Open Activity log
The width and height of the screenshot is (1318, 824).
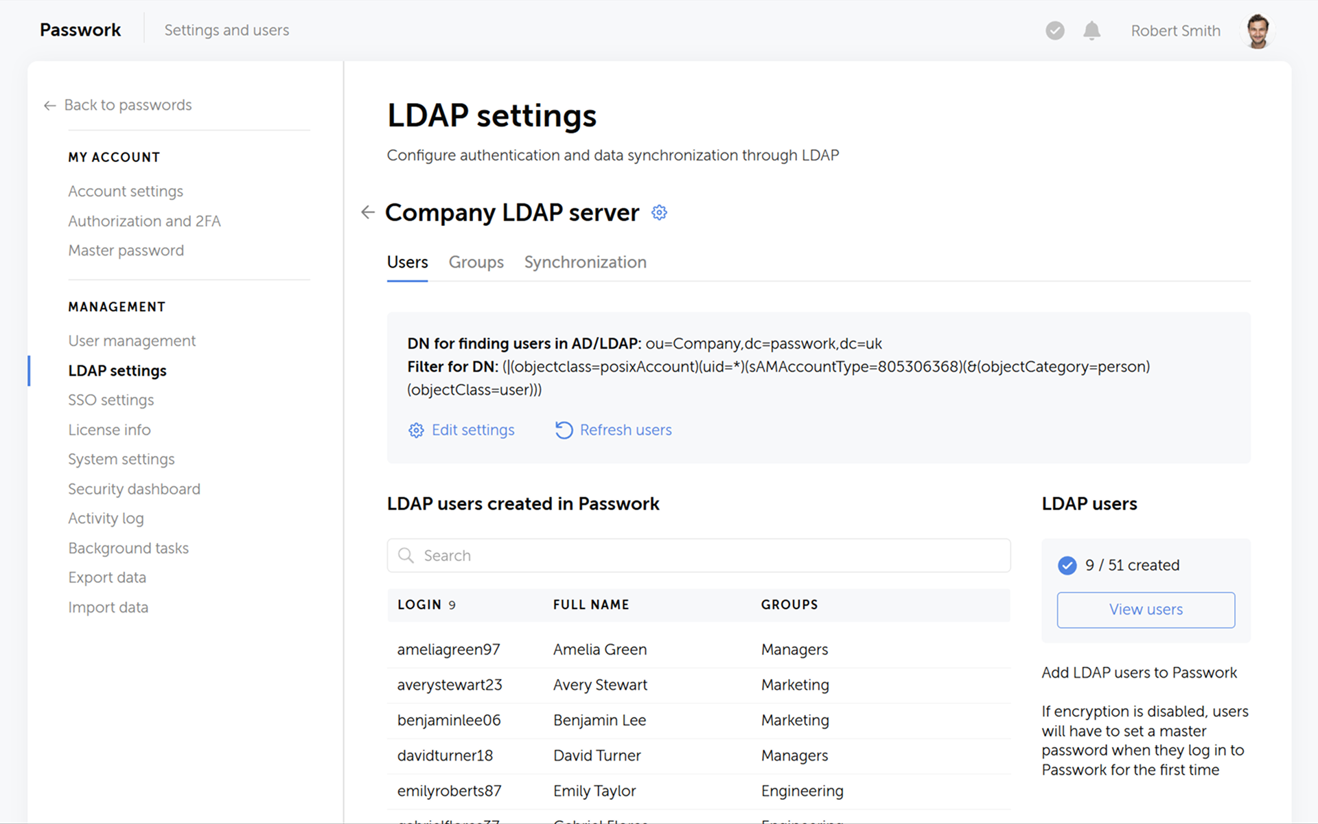[106, 518]
